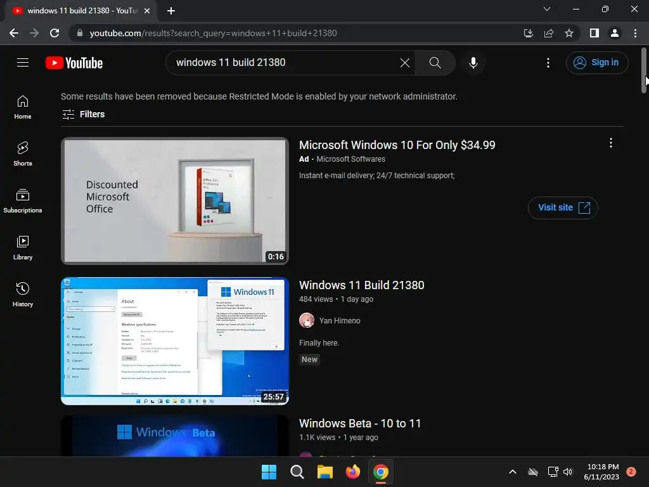The width and height of the screenshot is (649, 487).
Task: Open Yan Himeno channel name
Action: click(340, 320)
